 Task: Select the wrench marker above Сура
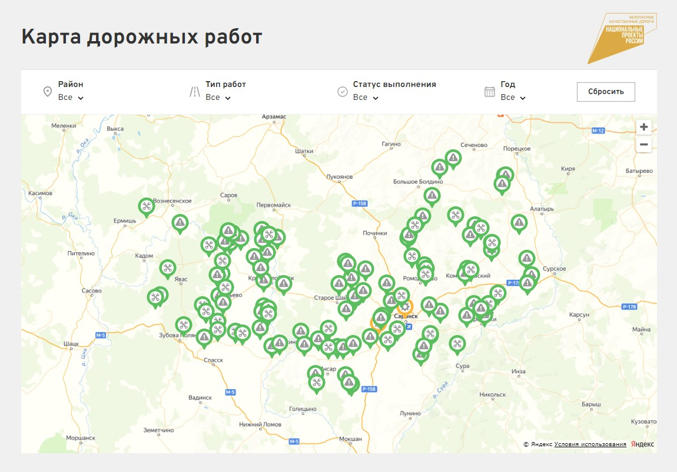pyautogui.click(x=457, y=343)
